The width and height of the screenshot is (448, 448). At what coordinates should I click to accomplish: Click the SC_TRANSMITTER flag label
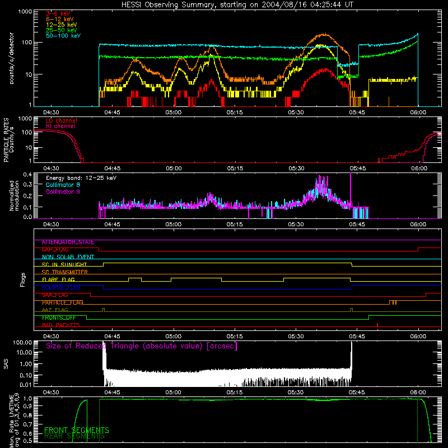[x=65, y=272]
